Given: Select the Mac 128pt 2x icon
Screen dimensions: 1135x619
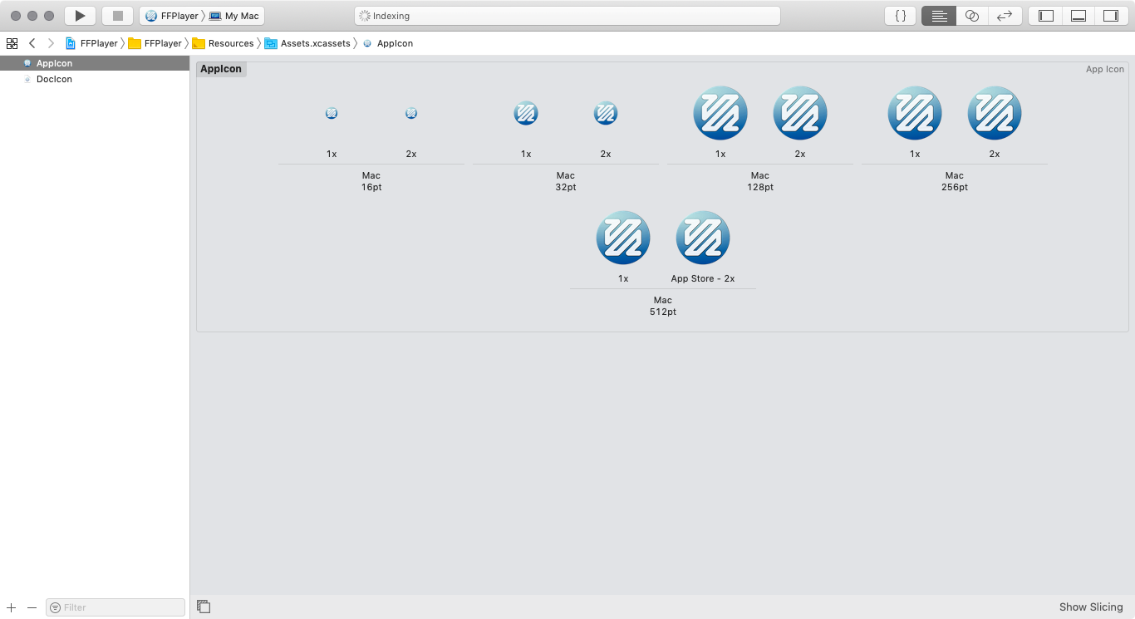Looking at the screenshot, I should [800, 113].
